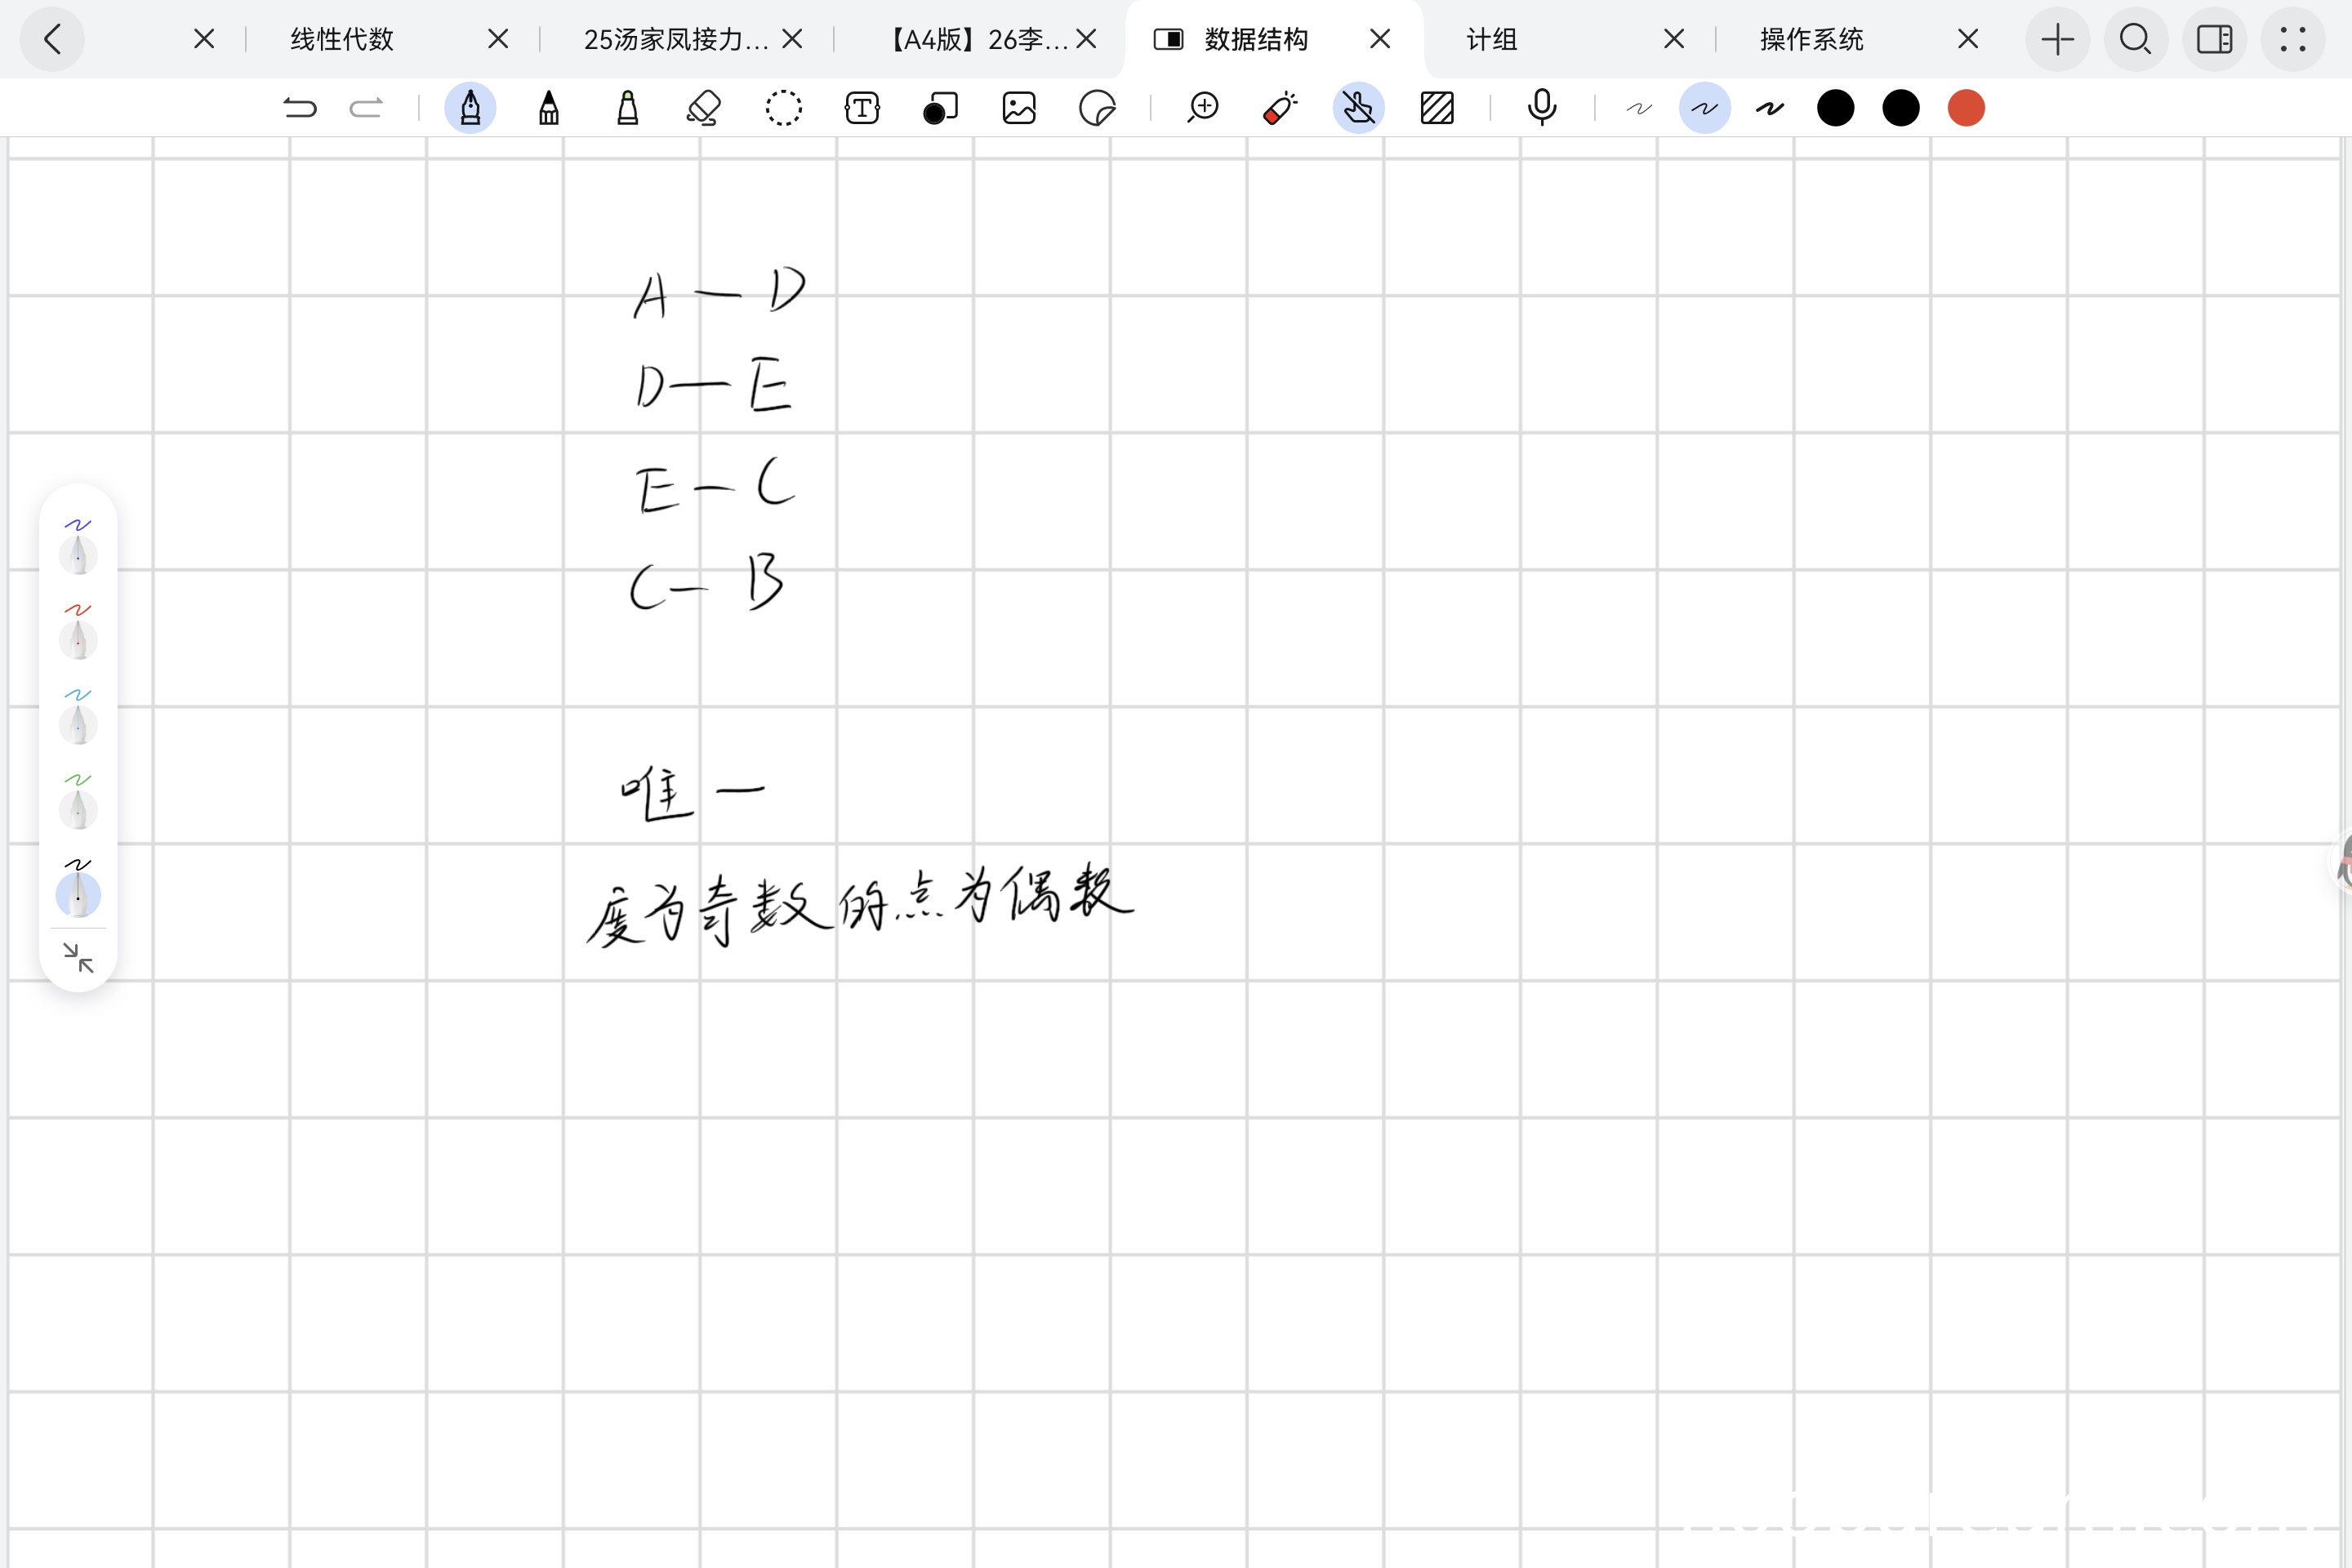Pick the red color swatch
This screenshot has width=2352, height=1568.
pyautogui.click(x=1965, y=108)
